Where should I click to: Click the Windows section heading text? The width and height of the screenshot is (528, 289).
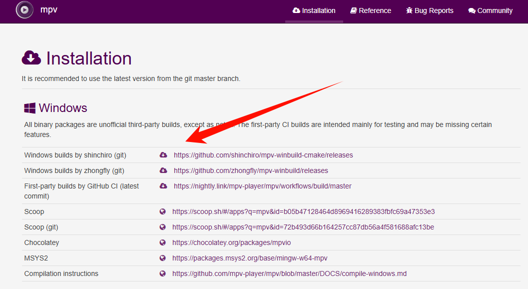[63, 108]
